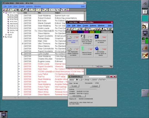The width and height of the screenshot is (149, 118).
Task: Collapse the Folders and Views tree
Action: coord(4,13)
